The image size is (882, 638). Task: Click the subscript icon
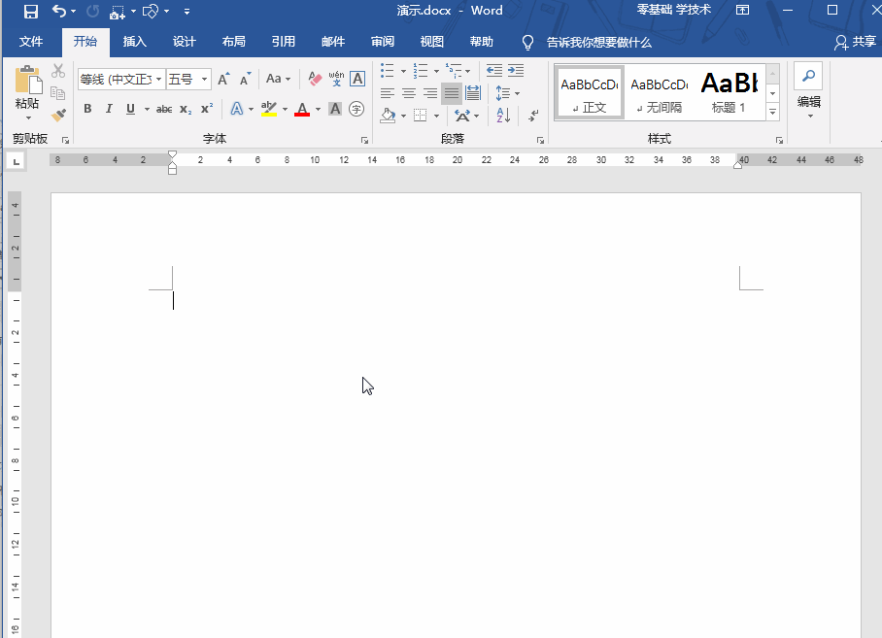click(186, 110)
